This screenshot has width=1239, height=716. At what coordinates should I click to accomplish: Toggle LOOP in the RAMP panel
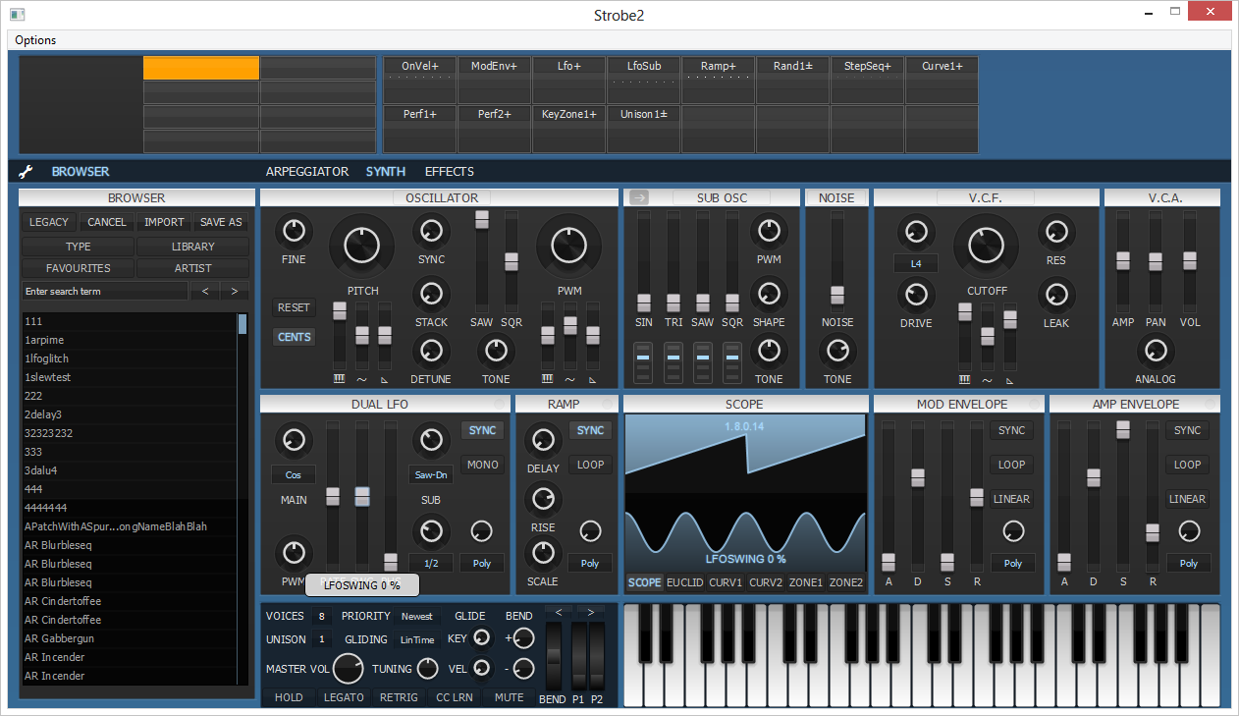[590, 465]
